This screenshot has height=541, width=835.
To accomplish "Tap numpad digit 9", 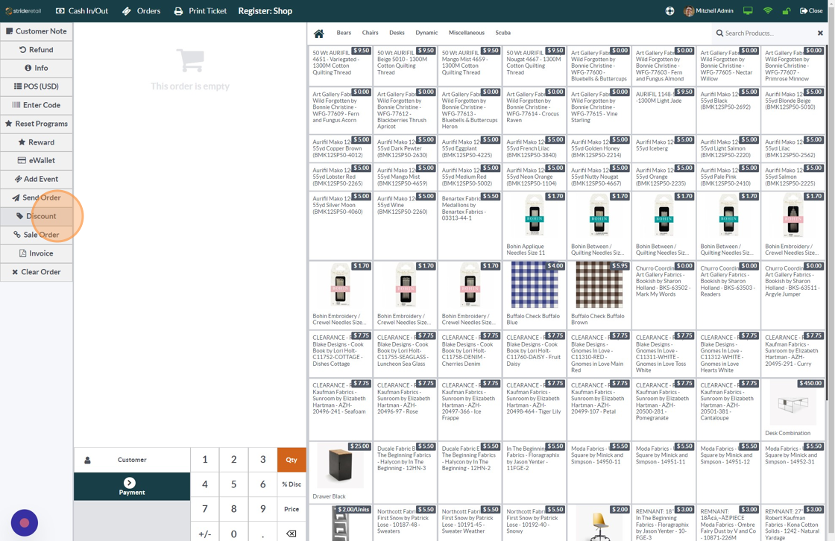I will tap(262, 509).
